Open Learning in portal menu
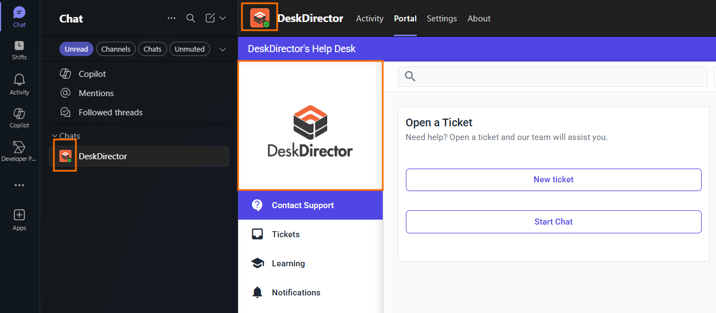Screen dimensions: 716x313 point(310,264)
